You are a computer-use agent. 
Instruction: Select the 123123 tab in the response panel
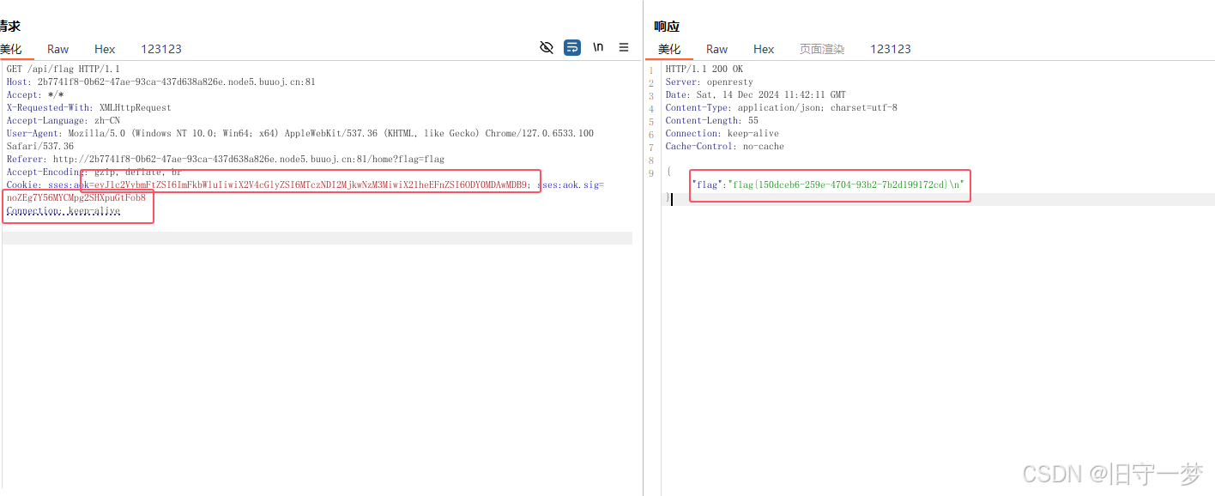pos(890,49)
